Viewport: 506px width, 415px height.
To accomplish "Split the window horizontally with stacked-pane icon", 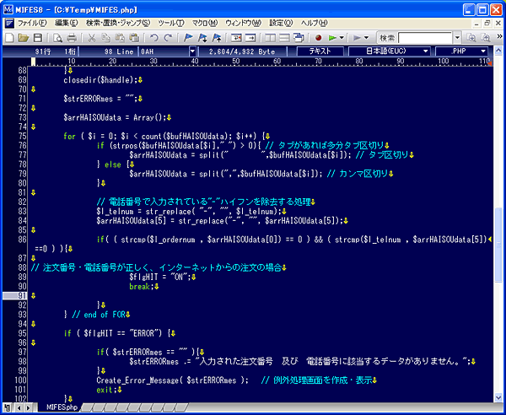I will coord(284,38).
